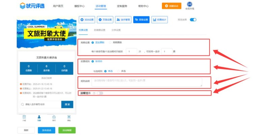Select the 周期票数 radio option

[x=110, y=43]
